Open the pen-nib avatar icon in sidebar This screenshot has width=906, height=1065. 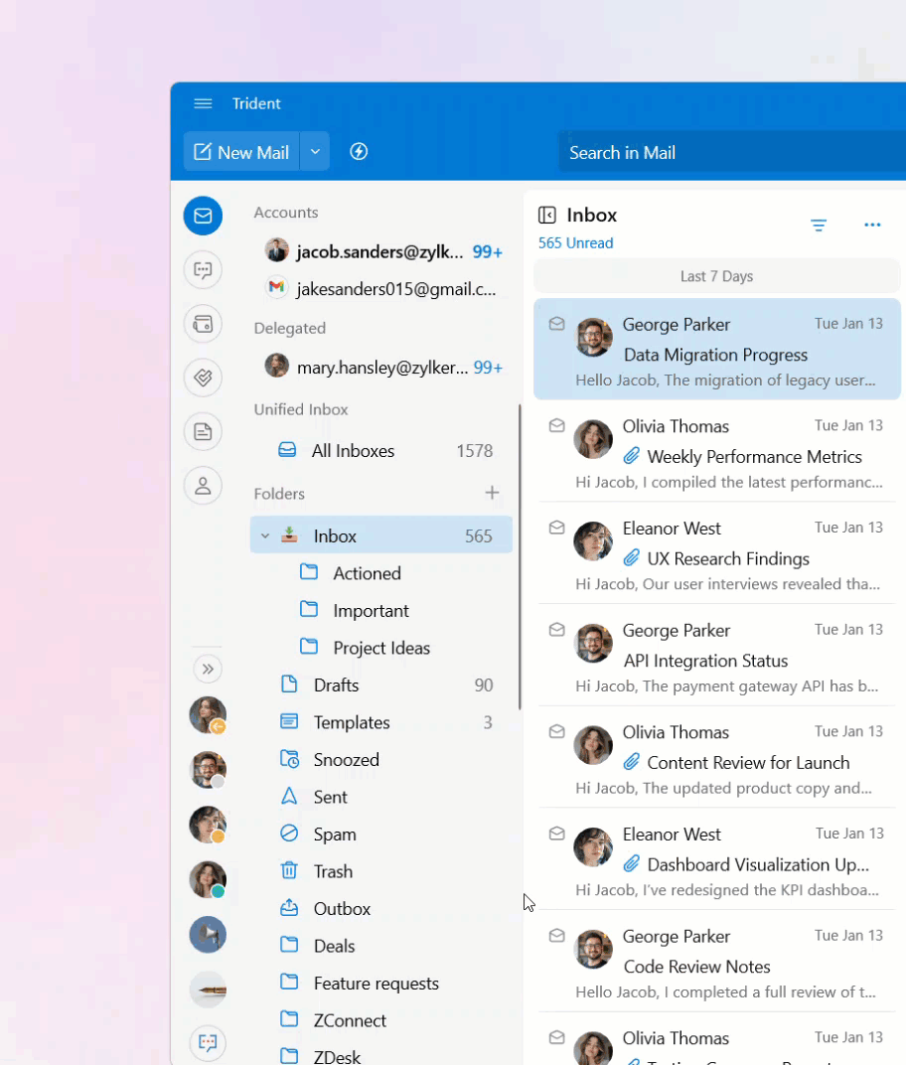pos(208,989)
